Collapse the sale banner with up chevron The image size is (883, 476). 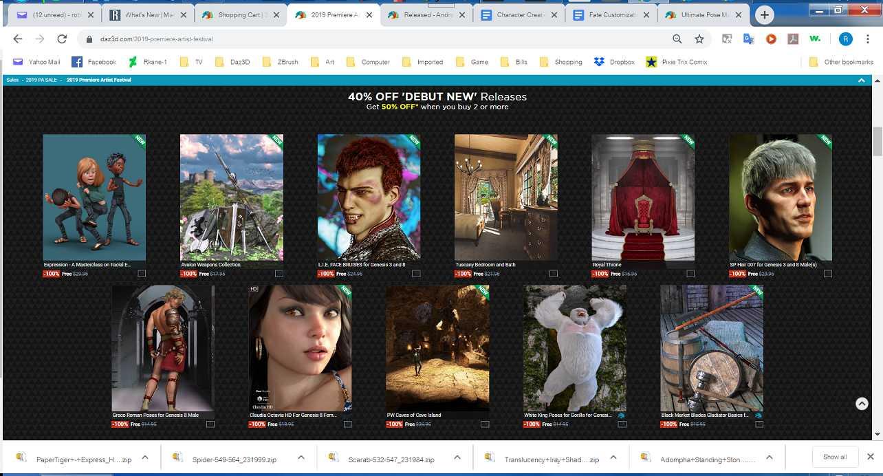pyautogui.click(x=862, y=80)
